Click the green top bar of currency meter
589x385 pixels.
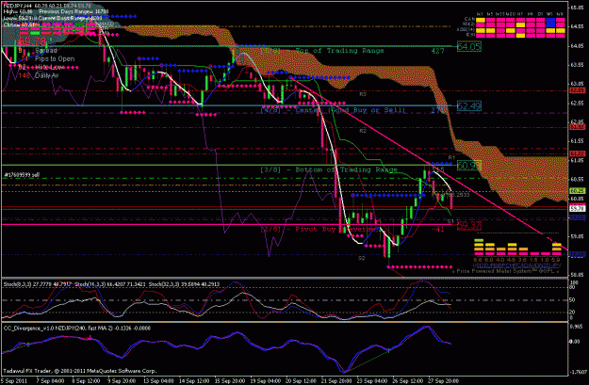point(479,240)
